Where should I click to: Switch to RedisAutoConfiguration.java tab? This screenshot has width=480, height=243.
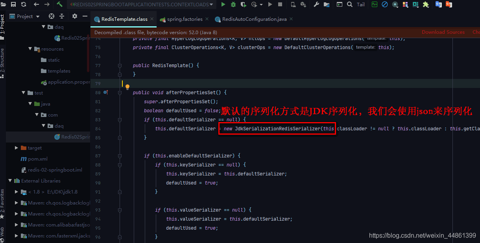coord(251,19)
